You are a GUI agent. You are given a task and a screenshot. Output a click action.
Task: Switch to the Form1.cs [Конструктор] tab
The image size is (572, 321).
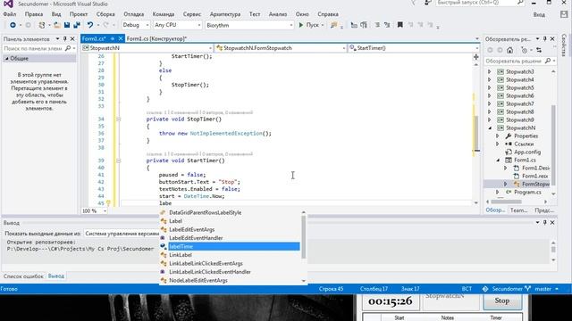(157, 38)
